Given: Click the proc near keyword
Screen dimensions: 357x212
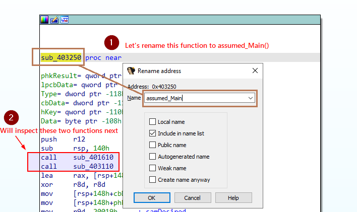Looking at the screenshot, I should pos(103,57).
